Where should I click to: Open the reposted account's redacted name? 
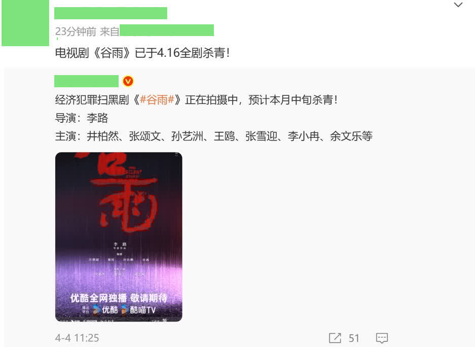[86, 81]
